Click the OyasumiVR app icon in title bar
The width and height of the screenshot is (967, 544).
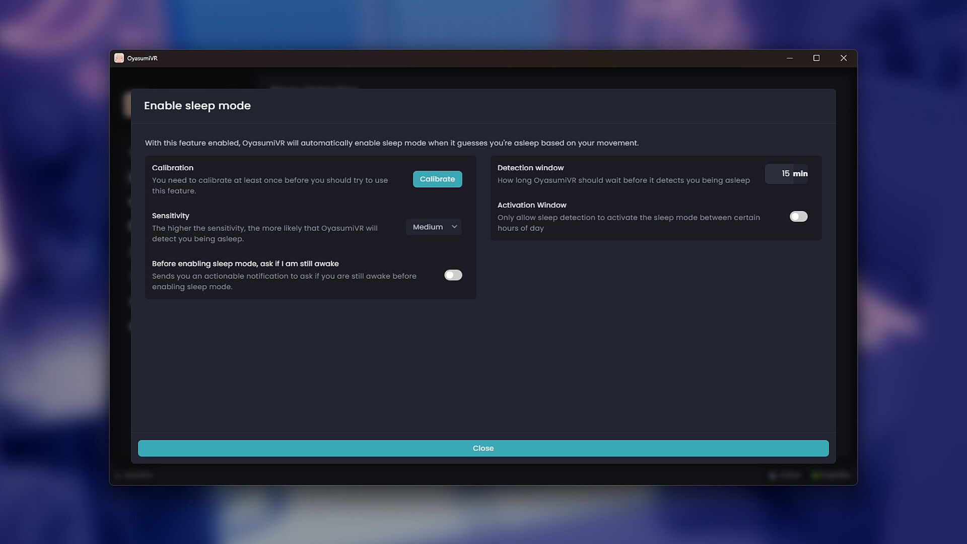119,58
